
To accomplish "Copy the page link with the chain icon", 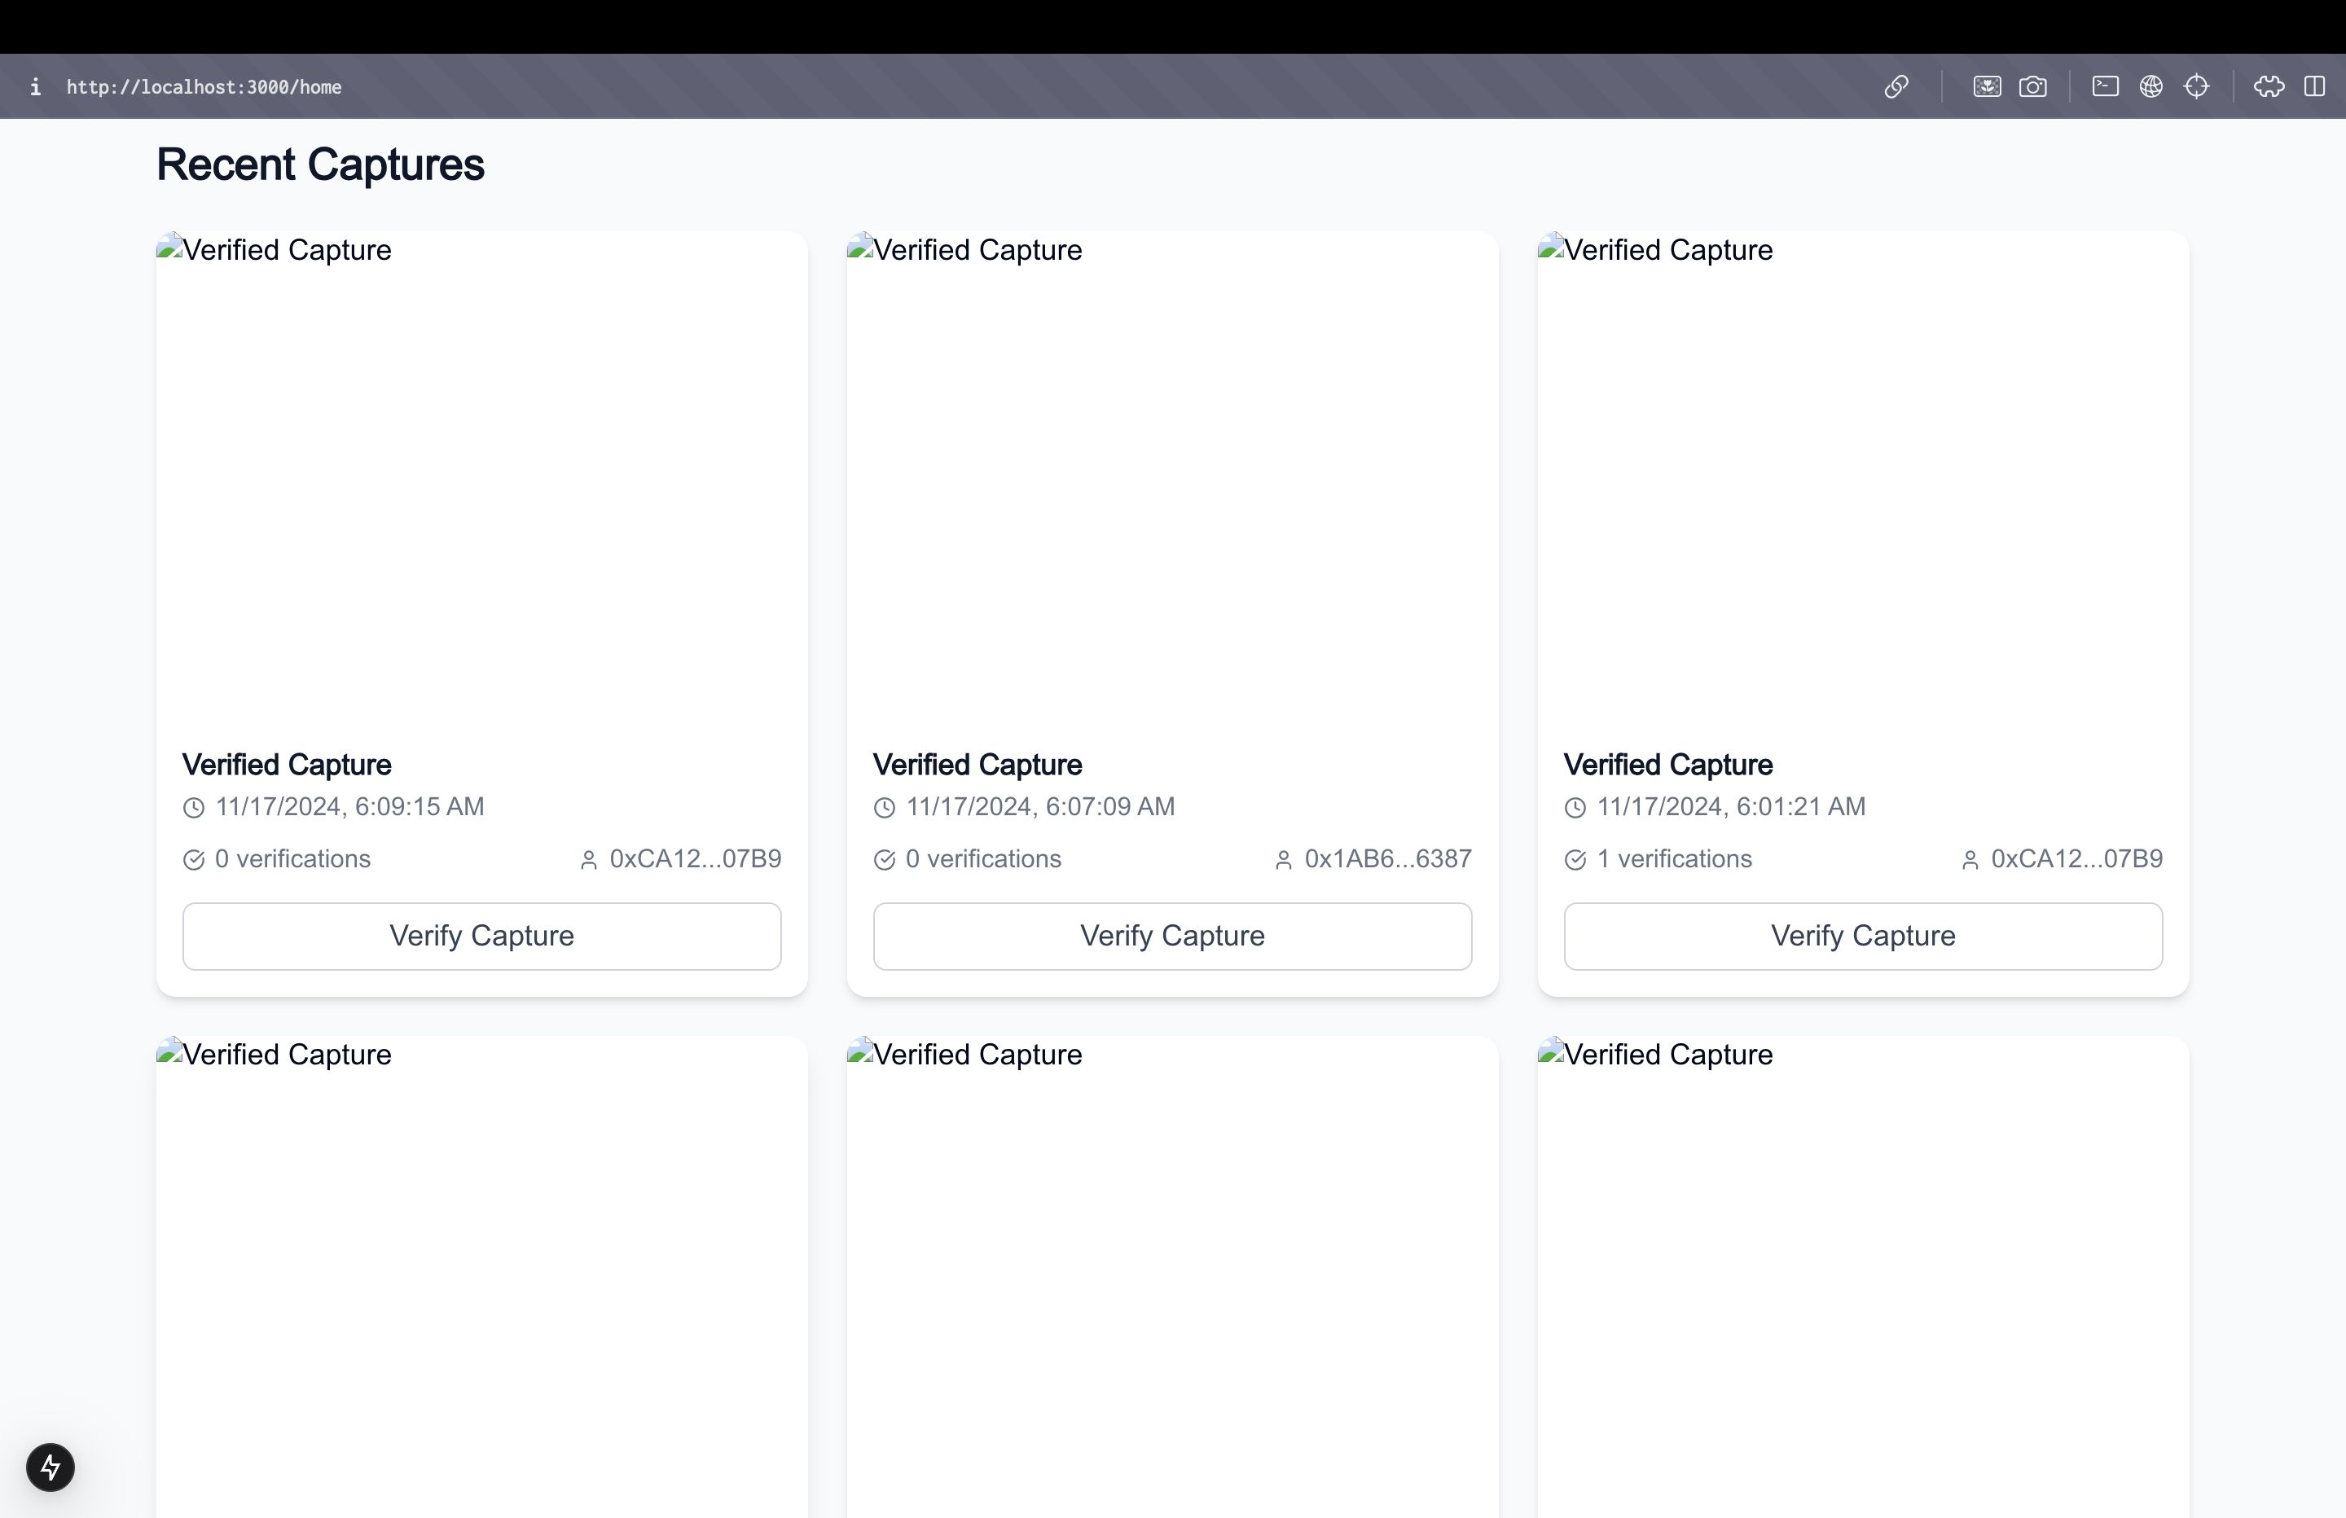I will coord(1896,87).
